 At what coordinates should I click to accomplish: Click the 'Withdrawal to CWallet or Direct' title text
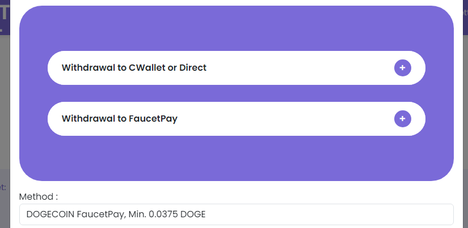(134, 68)
